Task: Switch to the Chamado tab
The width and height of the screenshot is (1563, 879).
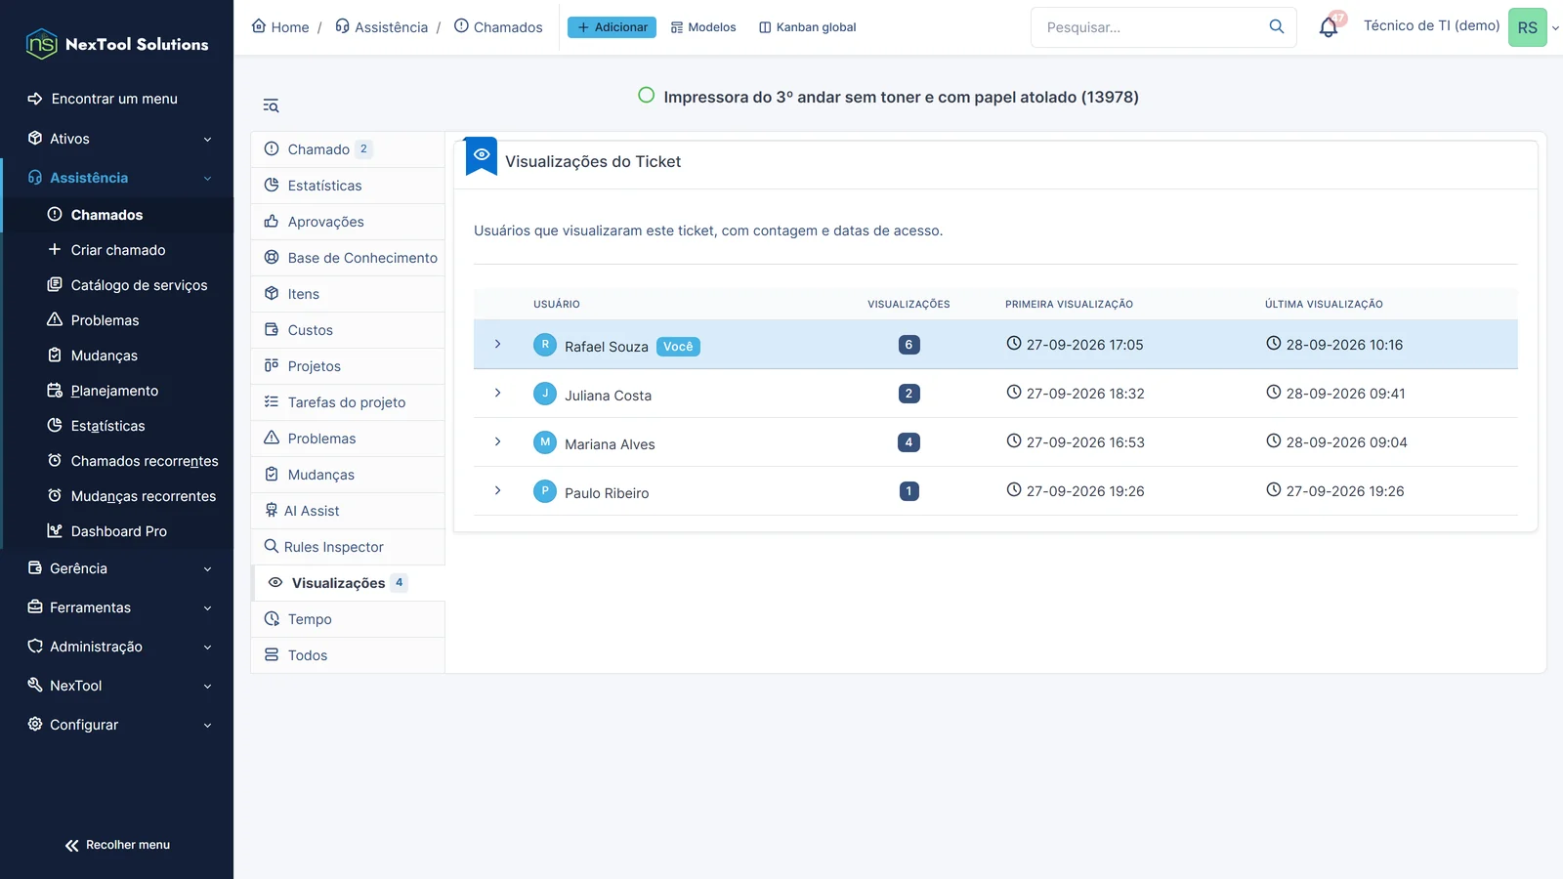Action: pos(348,149)
